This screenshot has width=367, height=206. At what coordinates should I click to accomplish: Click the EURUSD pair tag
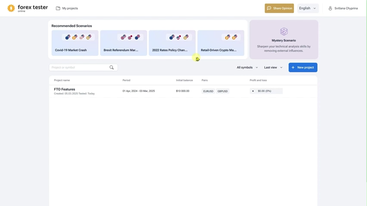208,91
